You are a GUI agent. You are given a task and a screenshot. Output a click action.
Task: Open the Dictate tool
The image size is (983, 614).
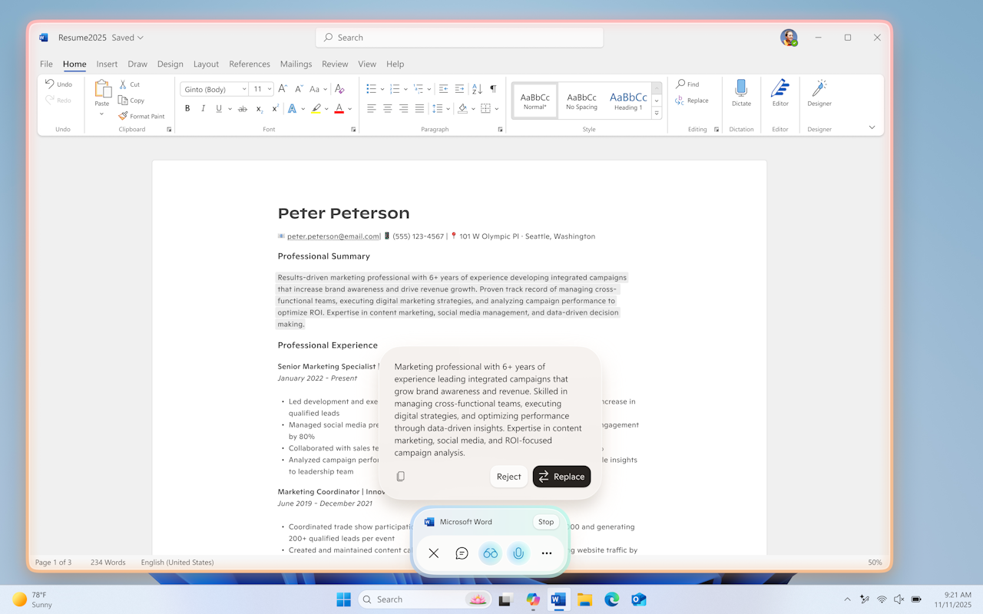[740, 96]
